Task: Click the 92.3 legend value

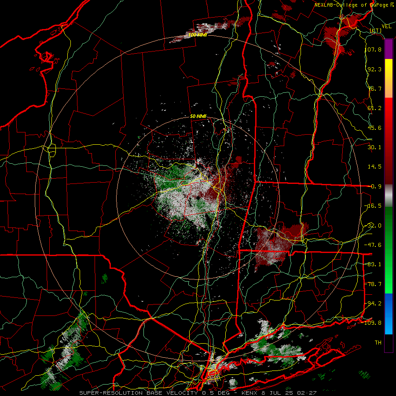Action: point(374,69)
